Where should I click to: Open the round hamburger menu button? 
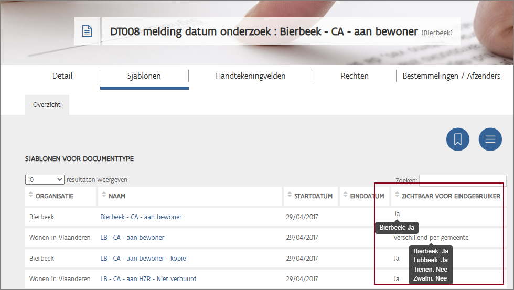click(490, 139)
